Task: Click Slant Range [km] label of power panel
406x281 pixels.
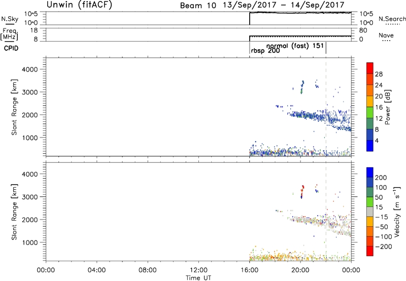Action: (14, 107)
